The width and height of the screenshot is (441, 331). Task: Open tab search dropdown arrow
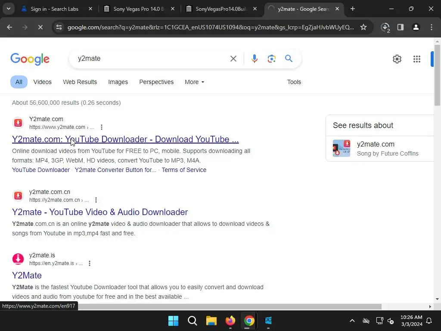(x=9, y=9)
